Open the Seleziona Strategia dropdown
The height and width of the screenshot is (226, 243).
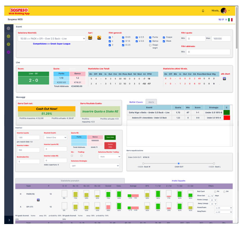point(95,166)
